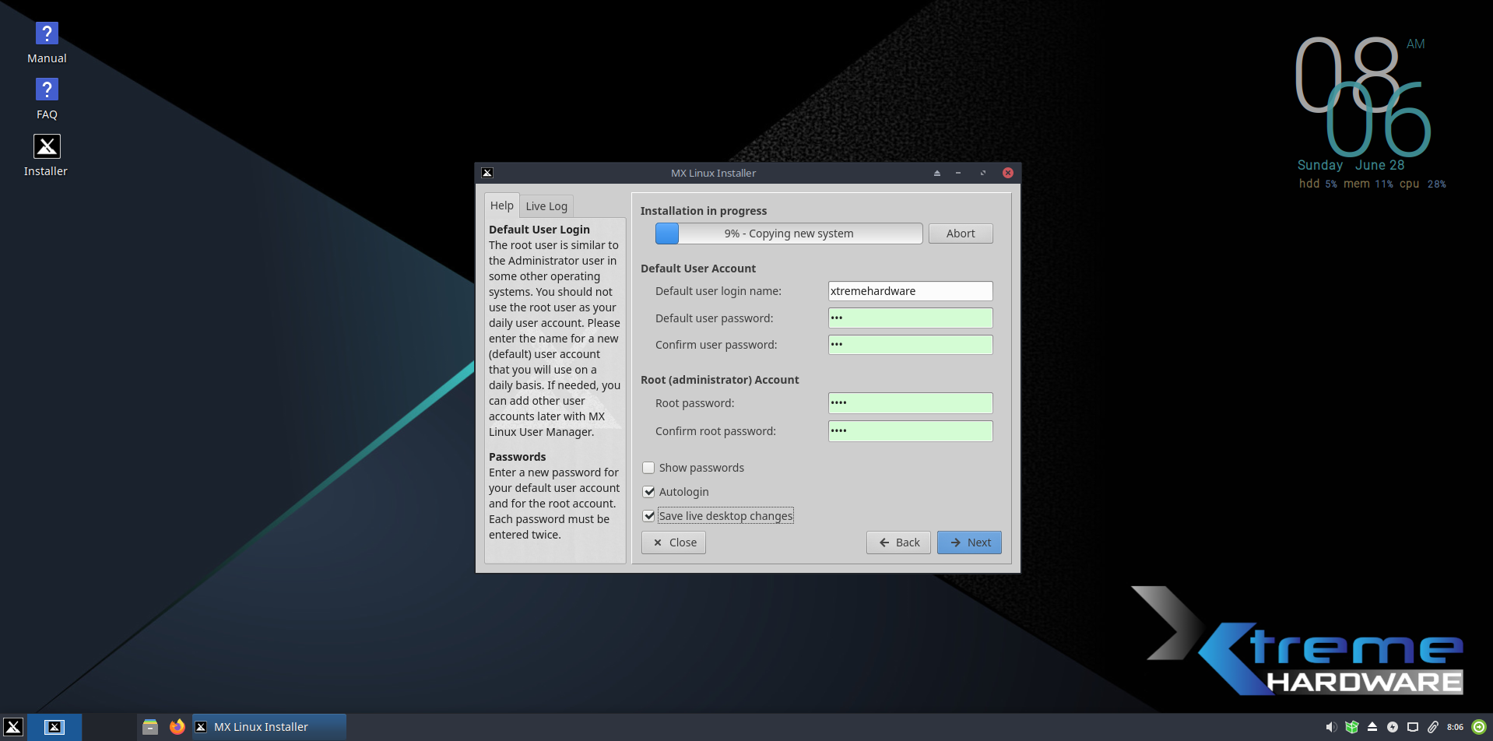Click the Installer desktop icon

click(47, 147)
